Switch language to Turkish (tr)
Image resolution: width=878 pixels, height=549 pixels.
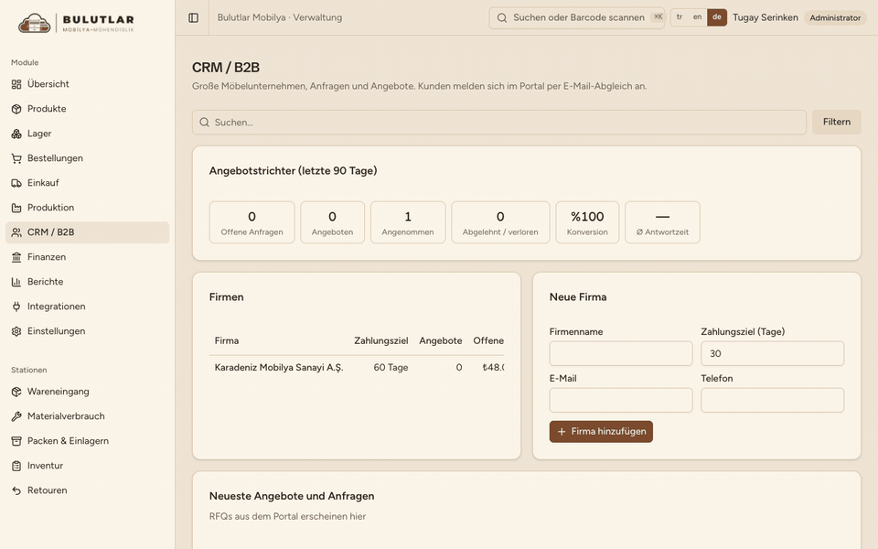(x=680, y=17)
